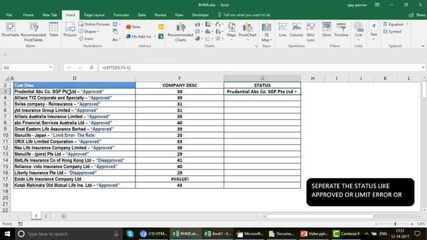Select the Cust Desc header cell
Image resolution: width=427 pixels, height=240 pixels.
click(x=74, y=85)
